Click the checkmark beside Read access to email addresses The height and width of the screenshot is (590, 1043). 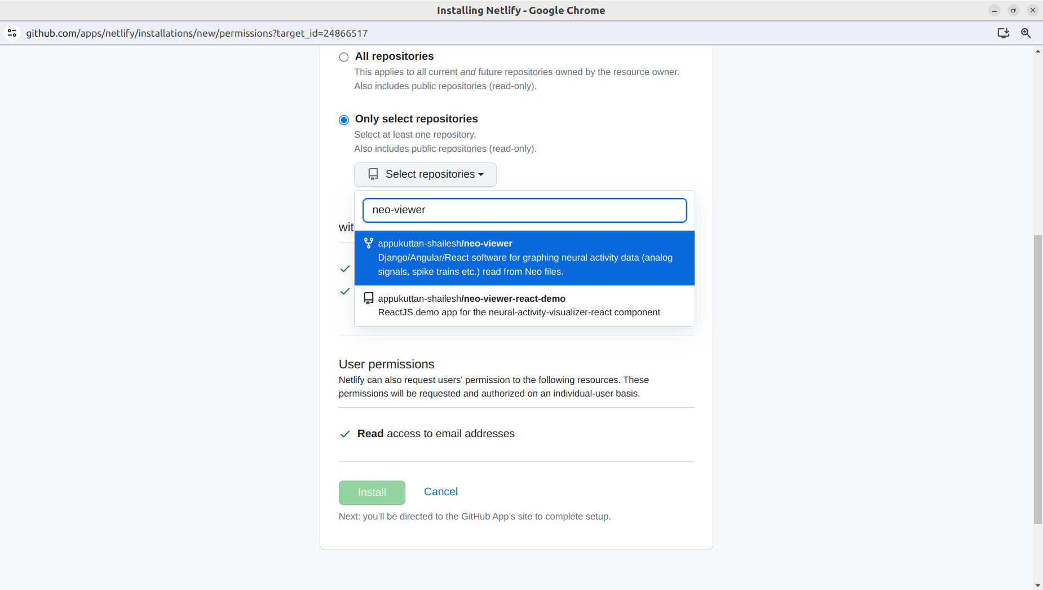tap(344, 434)
